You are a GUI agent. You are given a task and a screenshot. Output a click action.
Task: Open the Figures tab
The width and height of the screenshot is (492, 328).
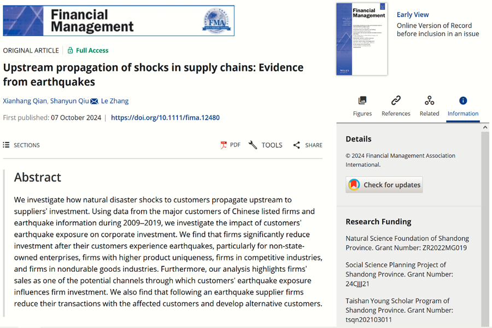[x=362, y=106]
